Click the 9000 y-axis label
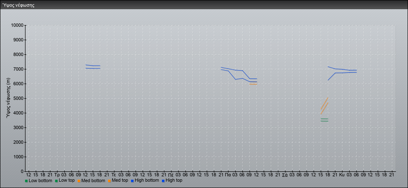Viewport: 408px width, 188px height. tap(18, 40)
